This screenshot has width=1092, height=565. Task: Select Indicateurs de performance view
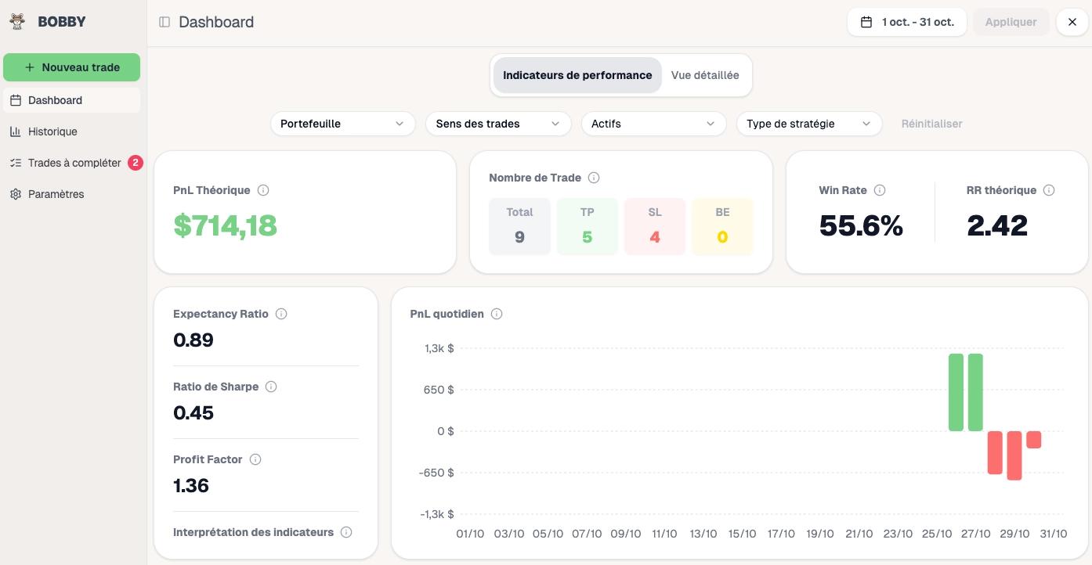pyautogui.click(x=577, y=75)
